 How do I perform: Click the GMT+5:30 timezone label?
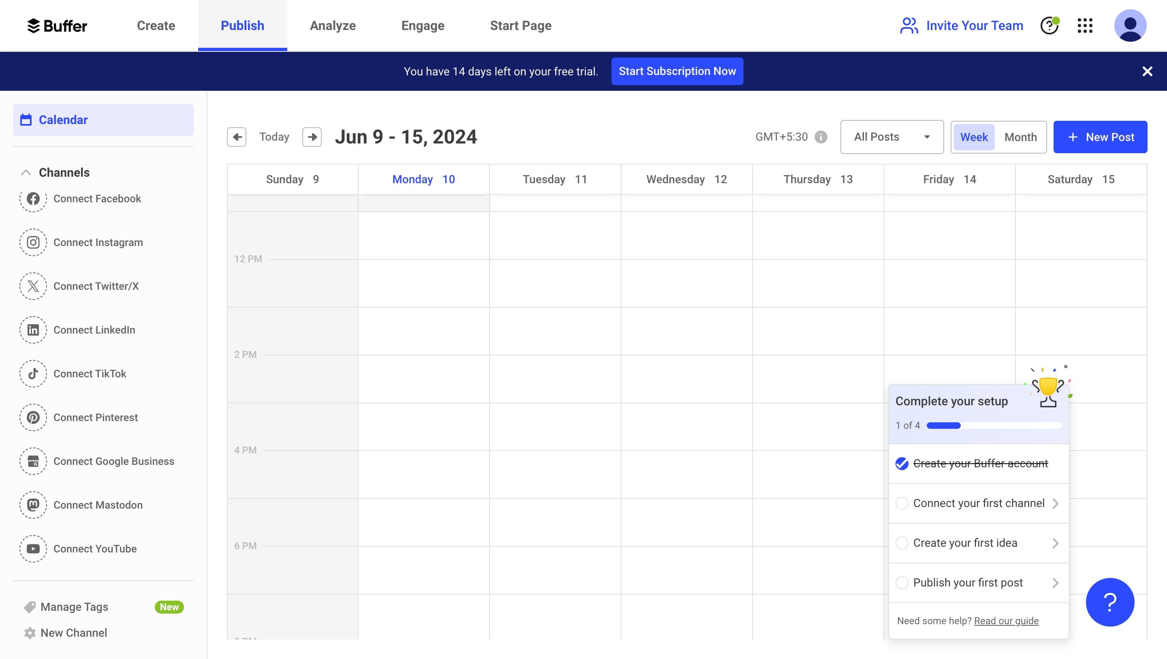[x=782, y=137]
